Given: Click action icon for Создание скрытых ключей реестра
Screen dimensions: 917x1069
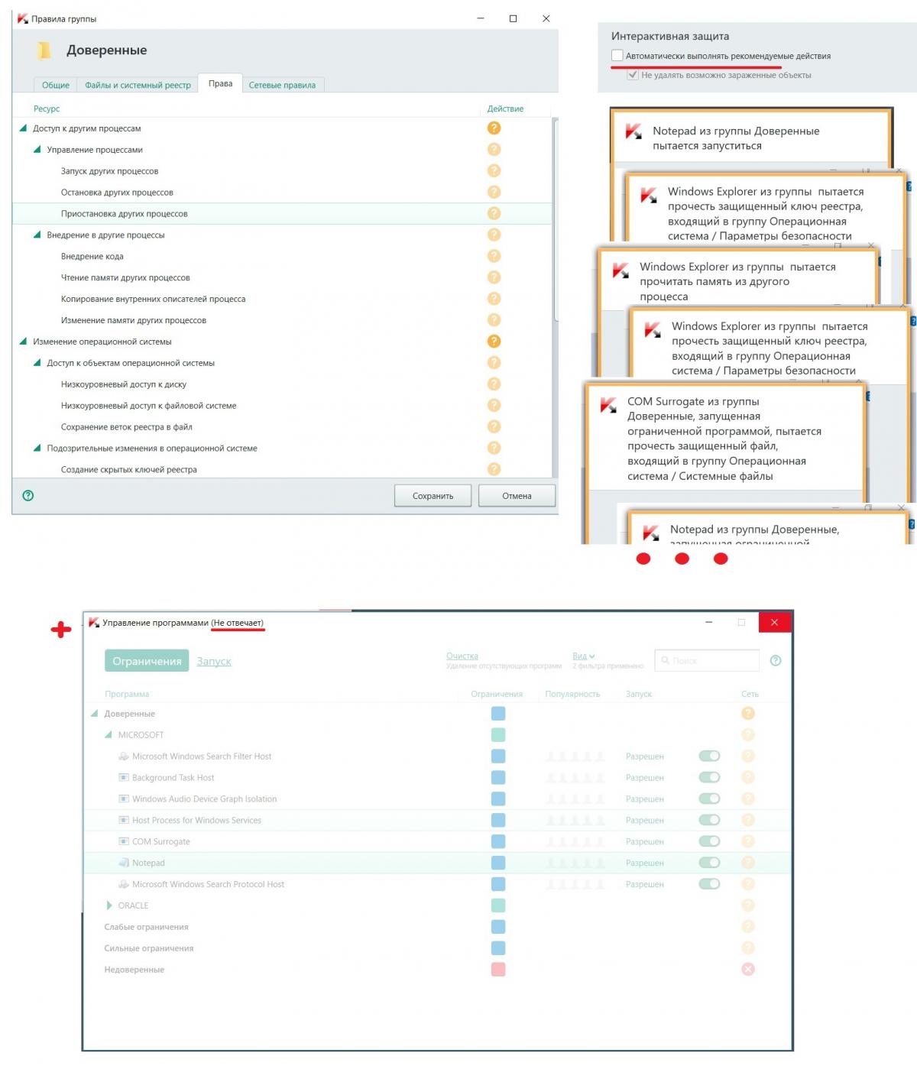Looking at the screenshot, I should (494, 469).
